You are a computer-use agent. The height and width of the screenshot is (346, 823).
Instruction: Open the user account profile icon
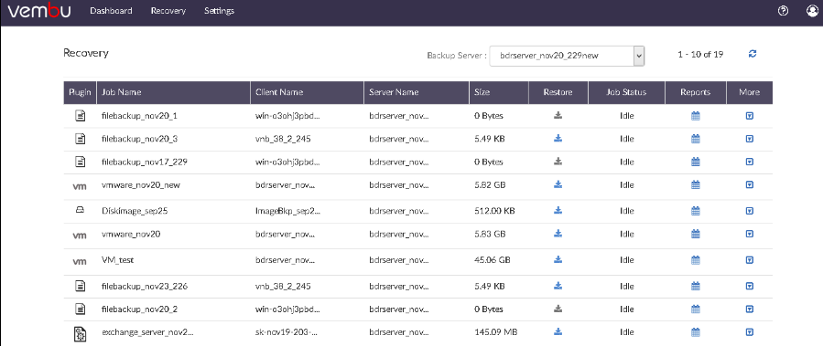[812, 11]
